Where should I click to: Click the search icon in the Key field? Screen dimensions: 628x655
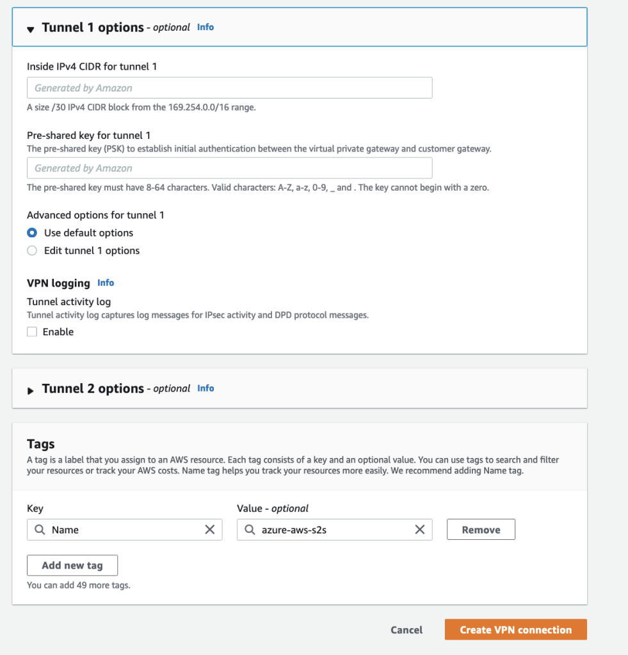38,529
